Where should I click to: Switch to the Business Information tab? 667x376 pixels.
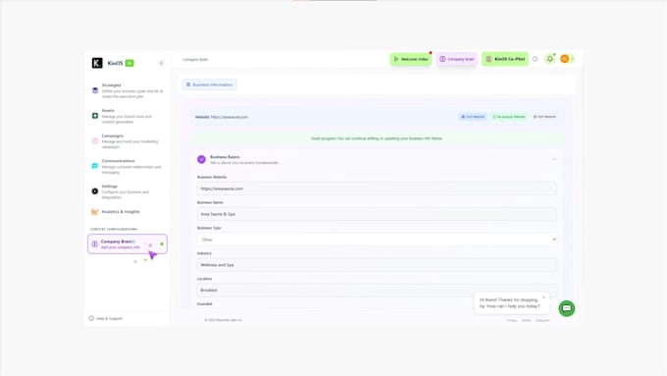tap(209, 84)
